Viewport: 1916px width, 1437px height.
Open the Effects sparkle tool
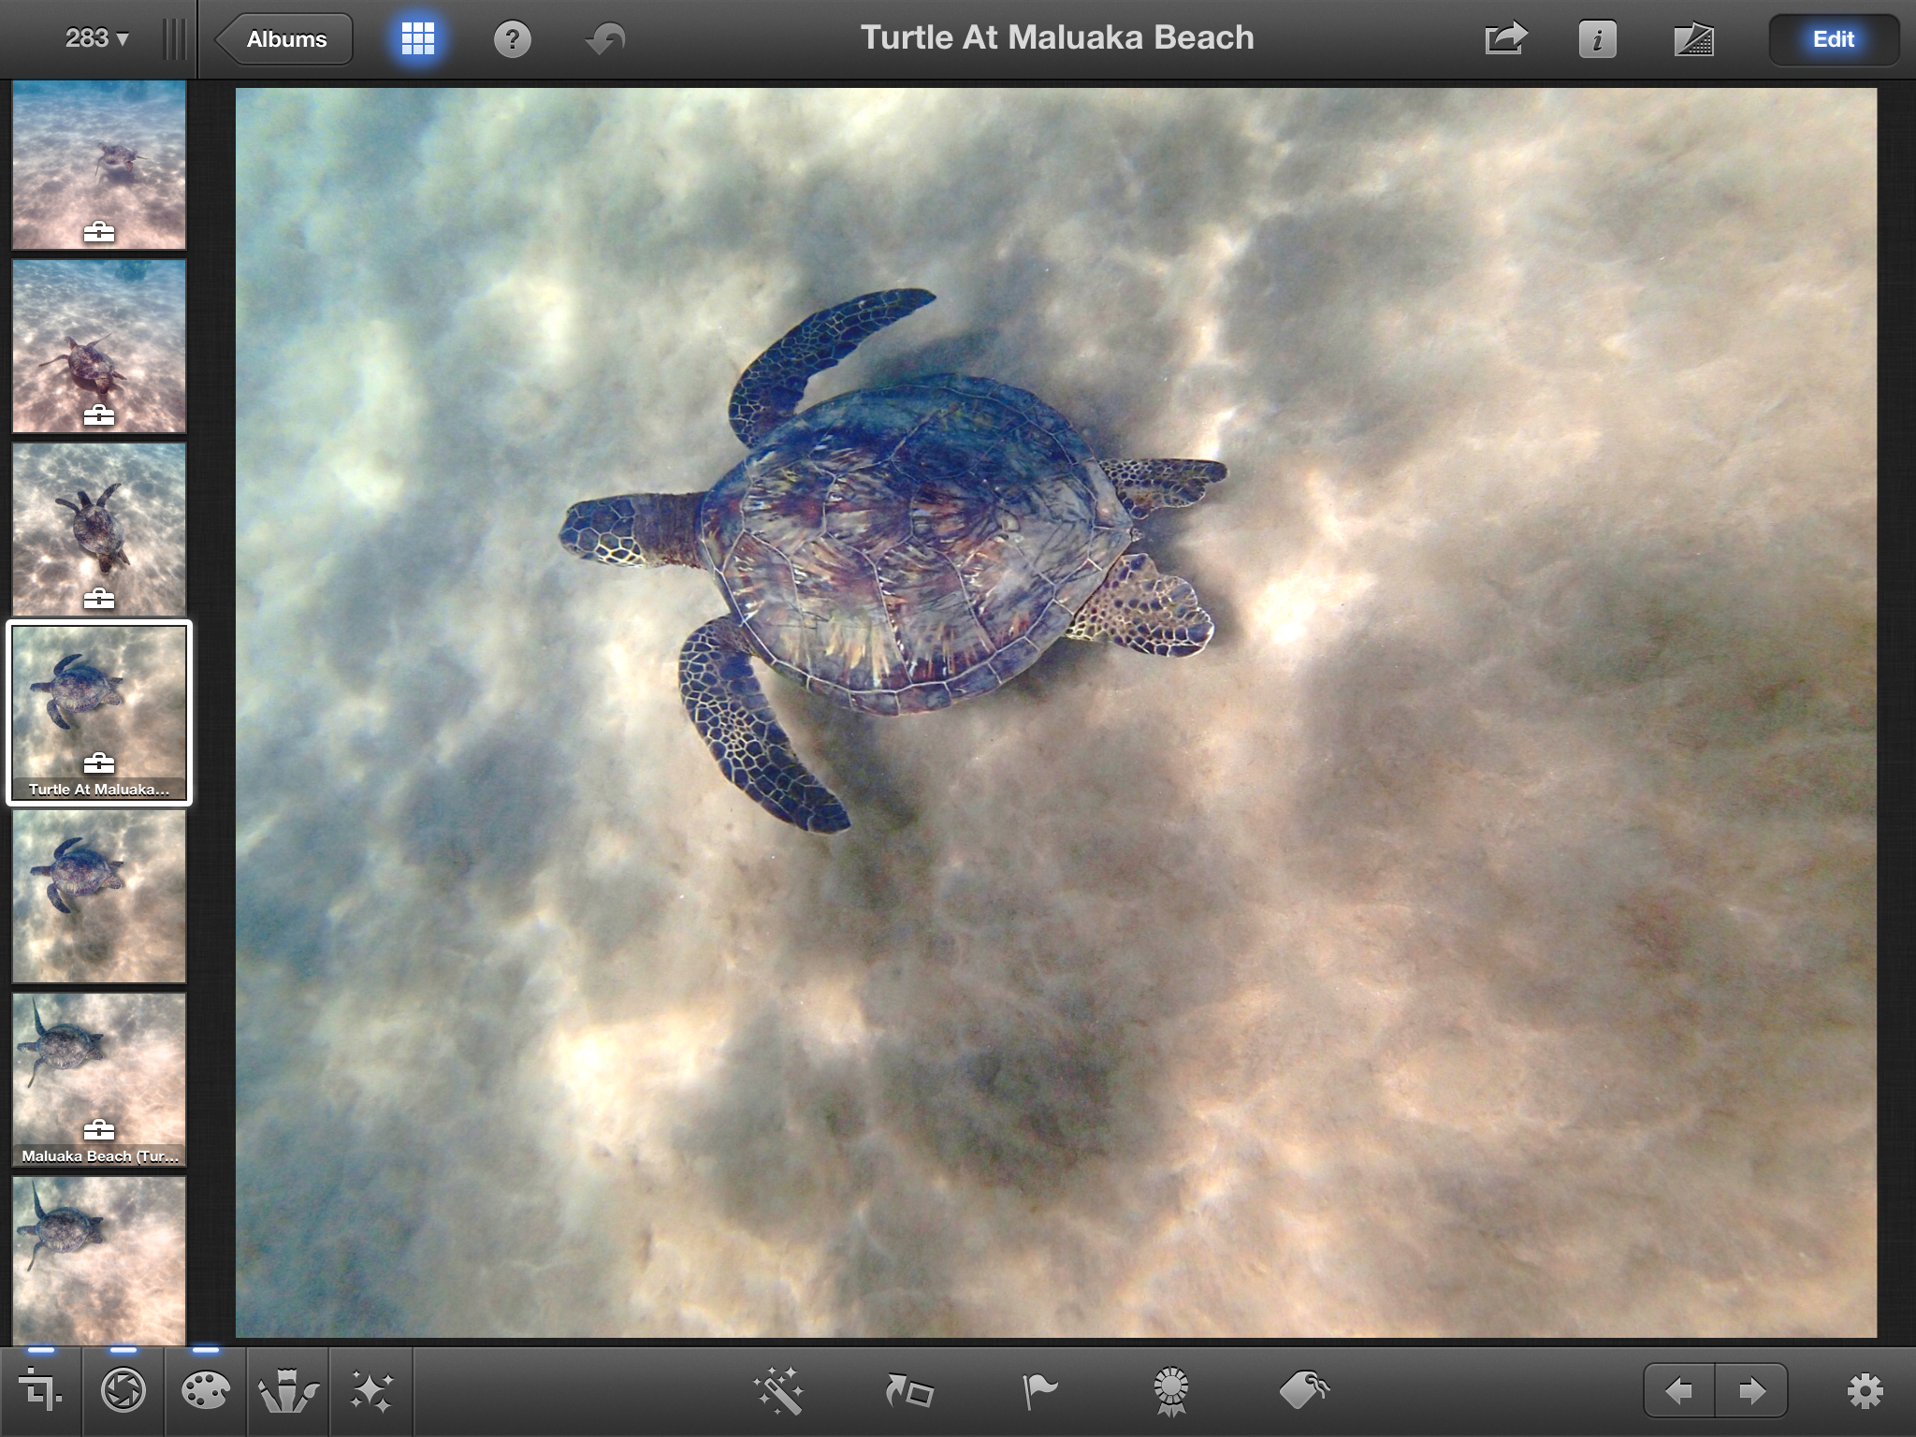point(370,1391)
